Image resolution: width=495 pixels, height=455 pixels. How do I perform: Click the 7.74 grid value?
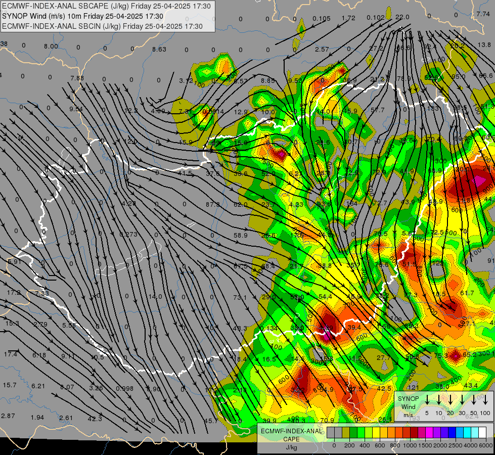[x=483, y=14]
